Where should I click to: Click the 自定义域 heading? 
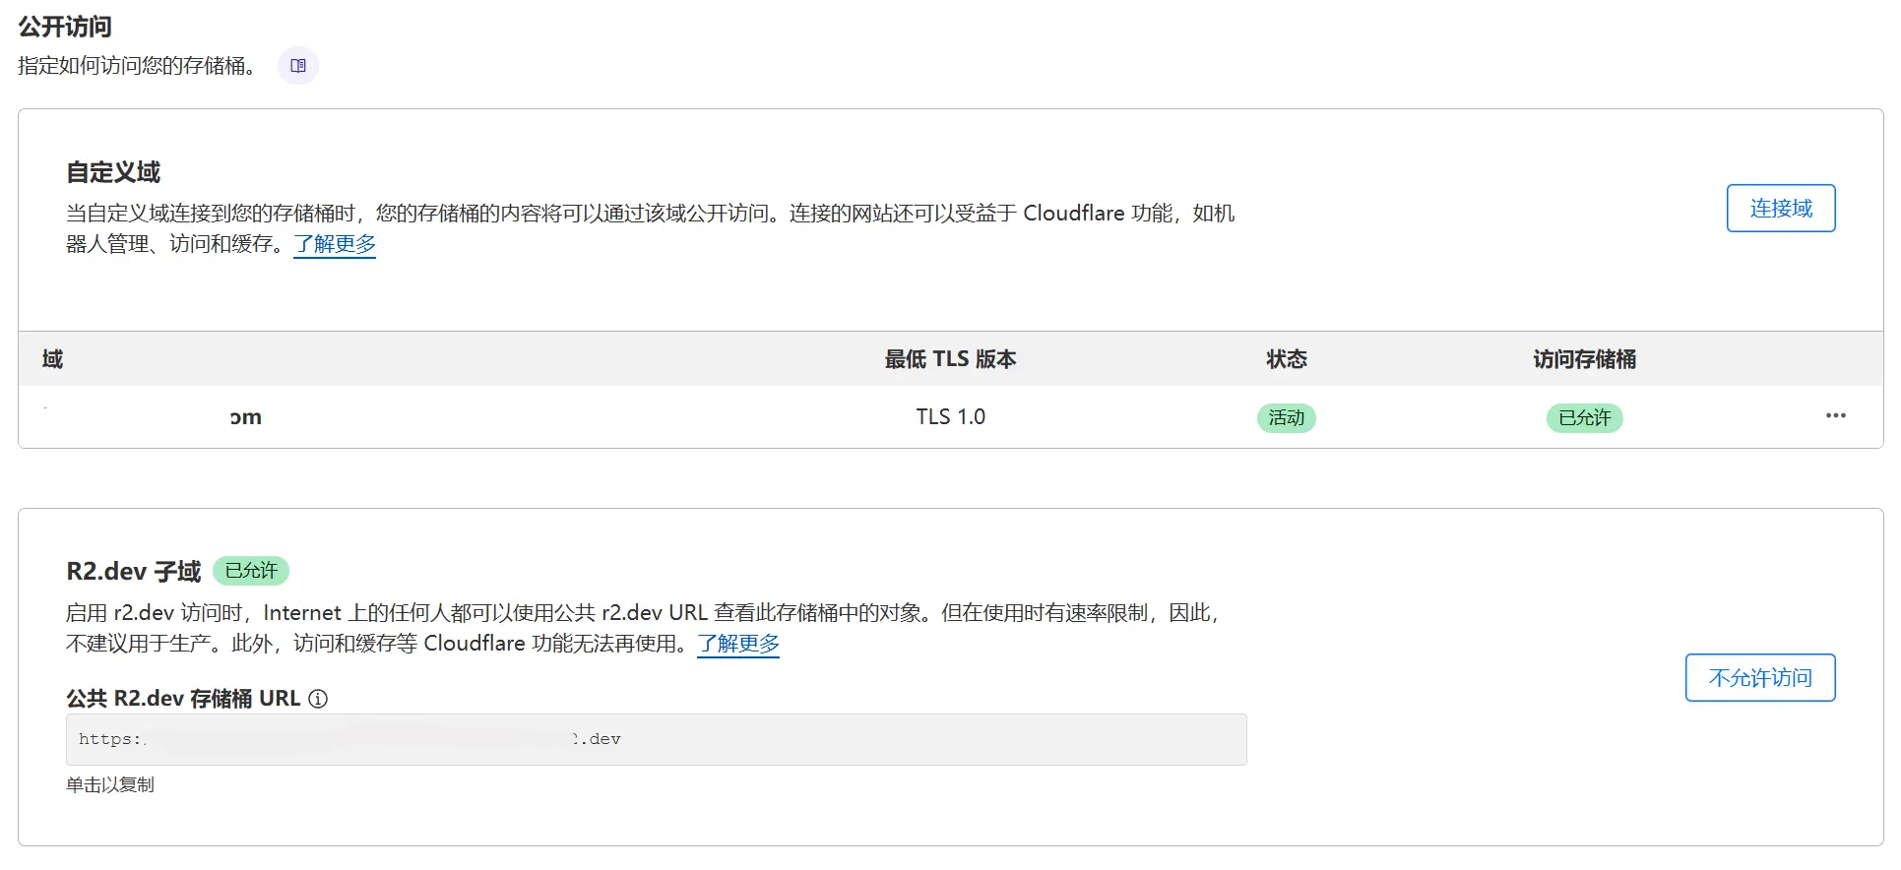pos(113,172)
